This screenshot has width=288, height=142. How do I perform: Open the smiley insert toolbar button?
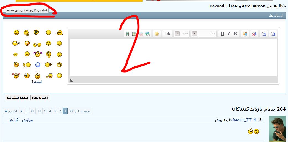point(157,34)
